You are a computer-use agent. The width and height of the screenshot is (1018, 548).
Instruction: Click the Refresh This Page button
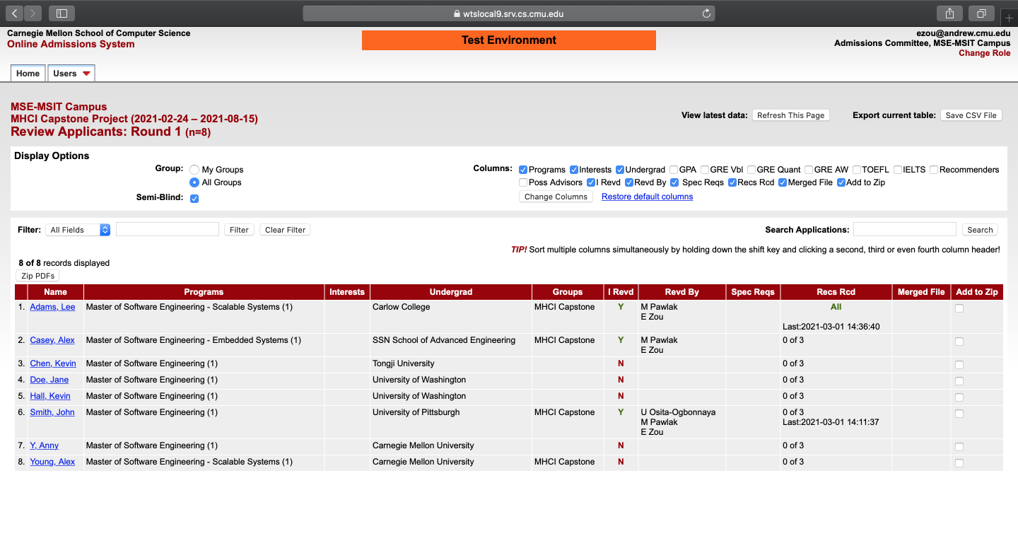(x=790, y=115)
